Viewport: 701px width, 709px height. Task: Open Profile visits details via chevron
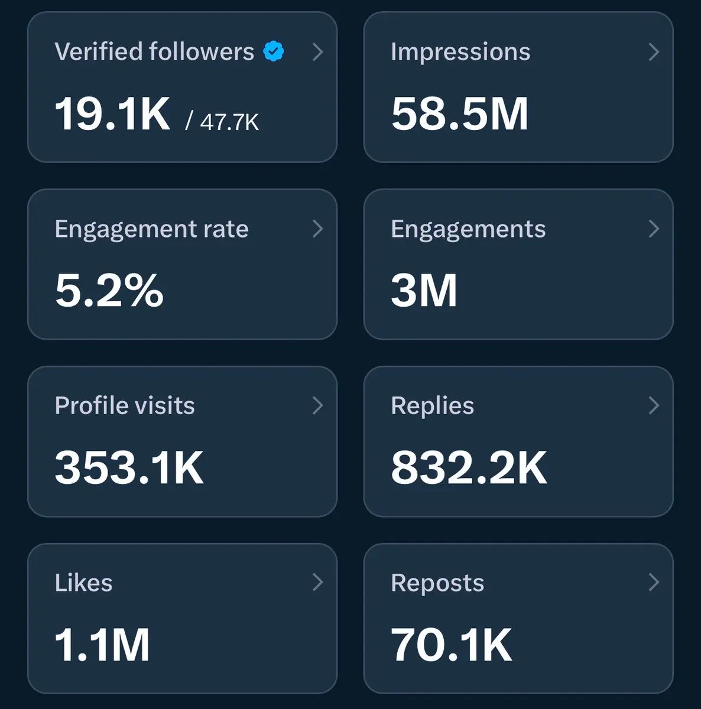[x=318, y=405]
